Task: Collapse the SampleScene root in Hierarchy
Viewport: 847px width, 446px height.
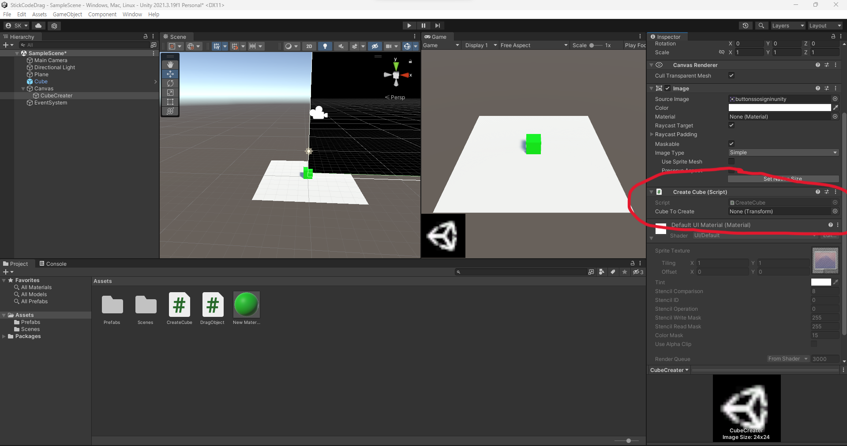Action: (x=17, y=53)
